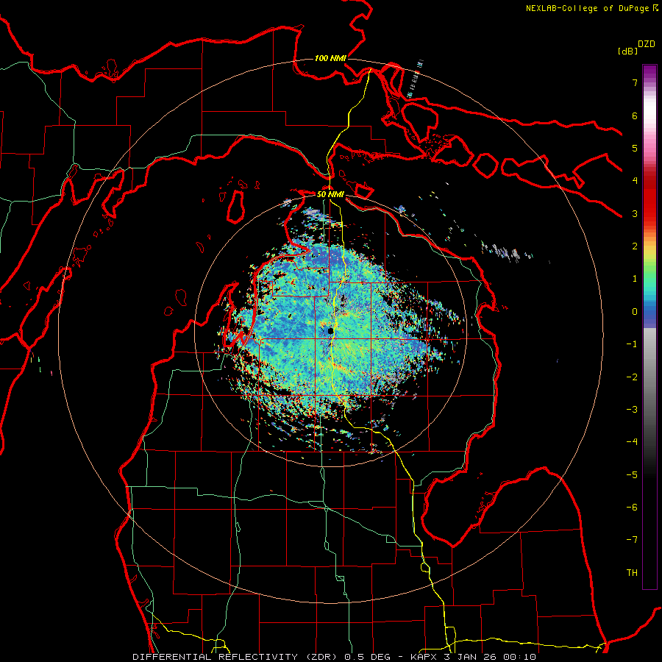Click the DZD legend title

[x=647, y=44]
